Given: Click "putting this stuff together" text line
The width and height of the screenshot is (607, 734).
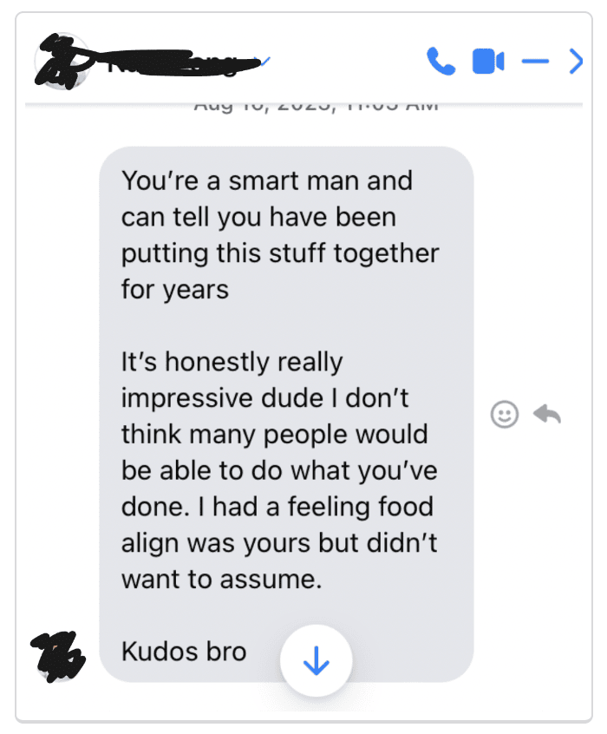Looking at the screenshot, I should [x=280, y=253].
